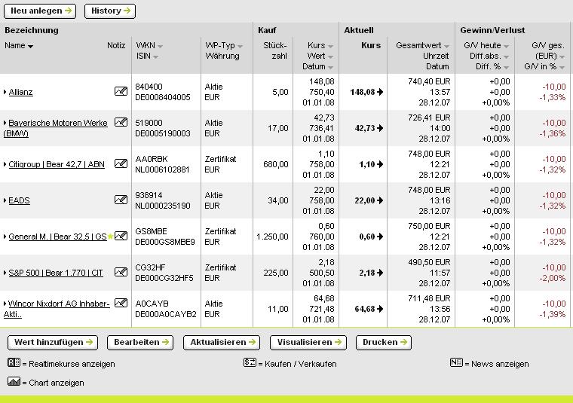Click the -2,00% loss value
The width and height of the screenshot is (573, 403).
552,278
